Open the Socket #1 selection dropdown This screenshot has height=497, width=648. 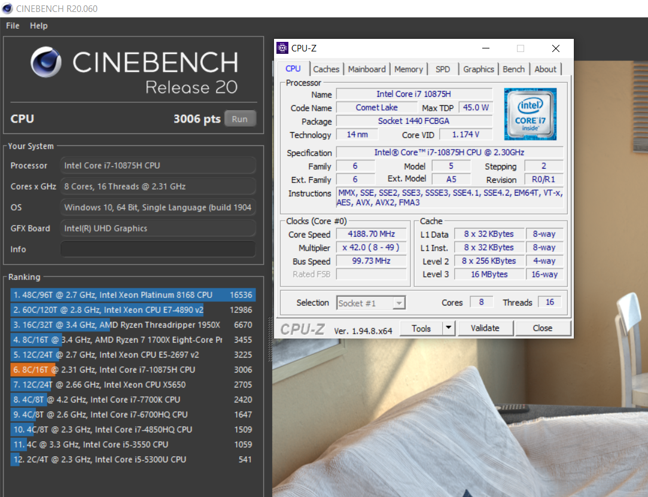[x=371, y=303]
